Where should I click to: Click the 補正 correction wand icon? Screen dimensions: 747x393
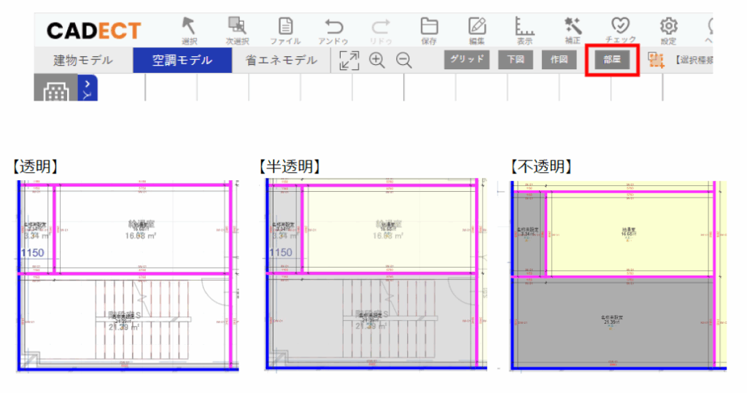(573, 28)
